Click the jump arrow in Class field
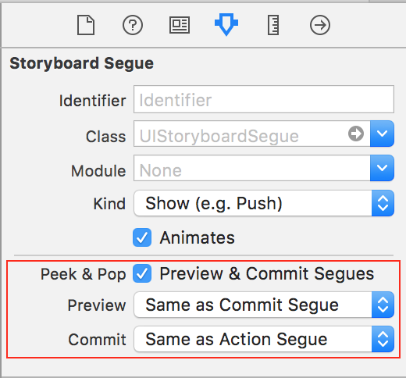This screenshot has width=406, height=378. click(x=356, y=134)
